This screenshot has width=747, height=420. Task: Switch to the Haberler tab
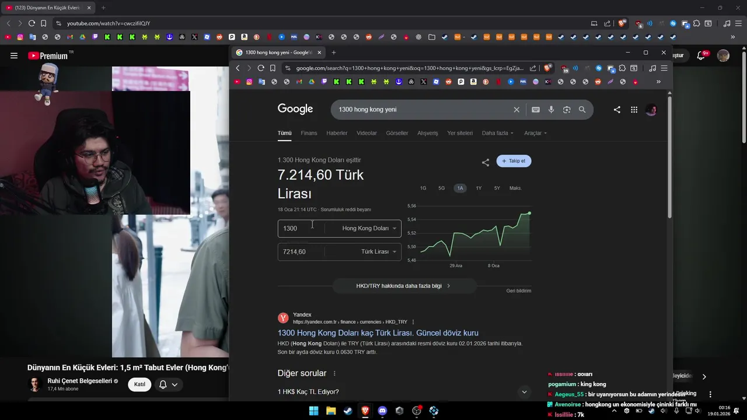pyautogui.click(x=337, y=133)
